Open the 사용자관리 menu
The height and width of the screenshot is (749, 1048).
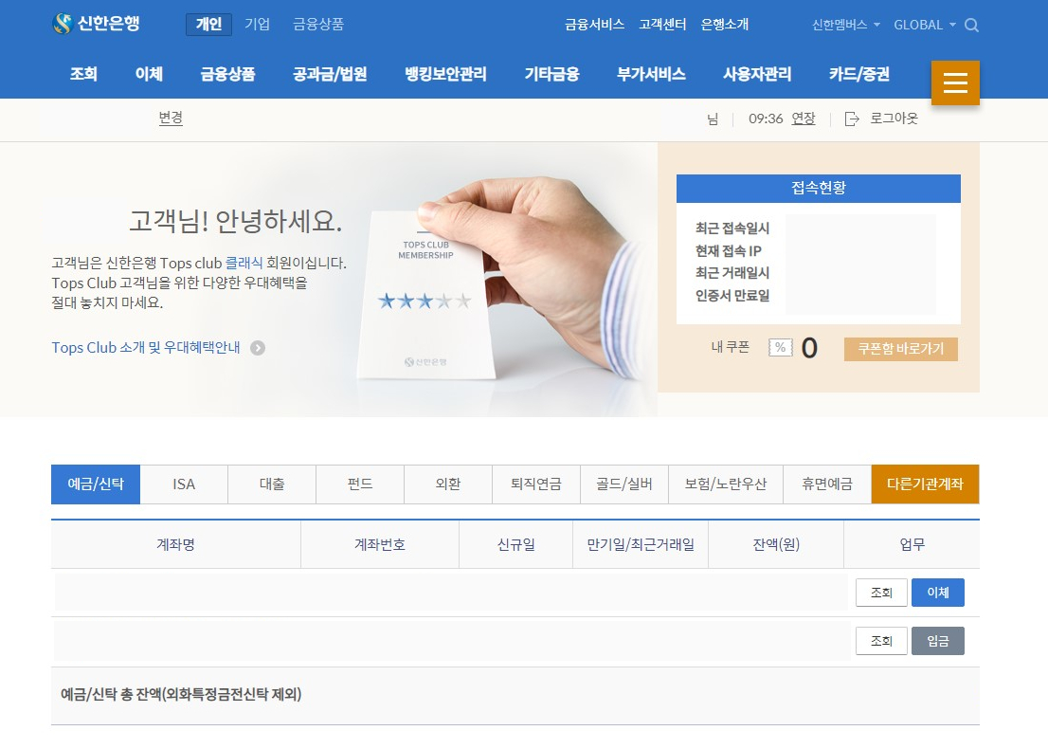pos(757,74)
